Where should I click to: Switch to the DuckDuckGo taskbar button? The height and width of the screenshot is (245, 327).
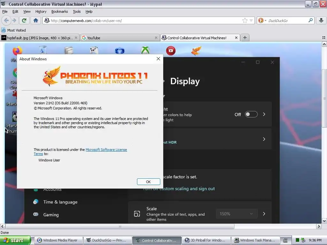point(108,240)
